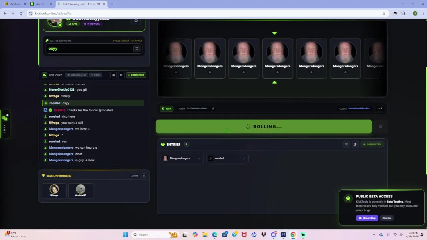Remove the roosted entry with its x
Screen dimensions: 427x240
tap(244, 159)
